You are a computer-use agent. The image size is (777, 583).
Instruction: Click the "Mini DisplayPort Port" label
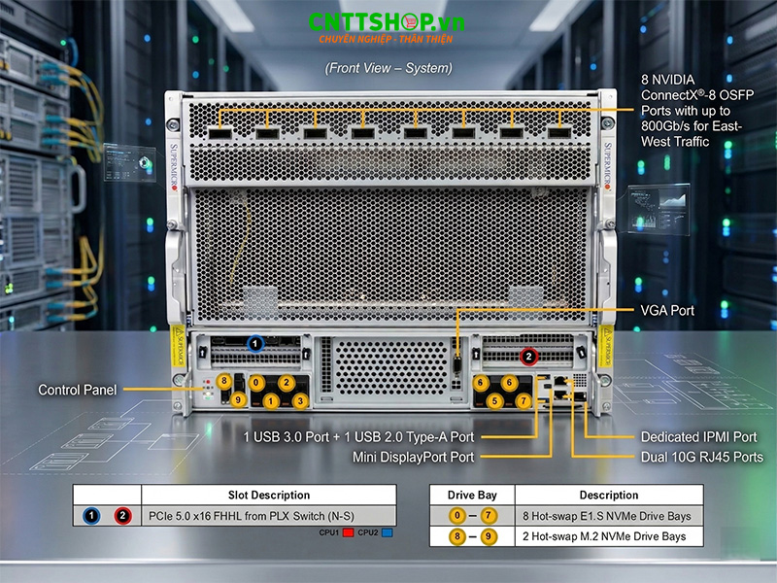pyautogui.click(x=414, y=457)
